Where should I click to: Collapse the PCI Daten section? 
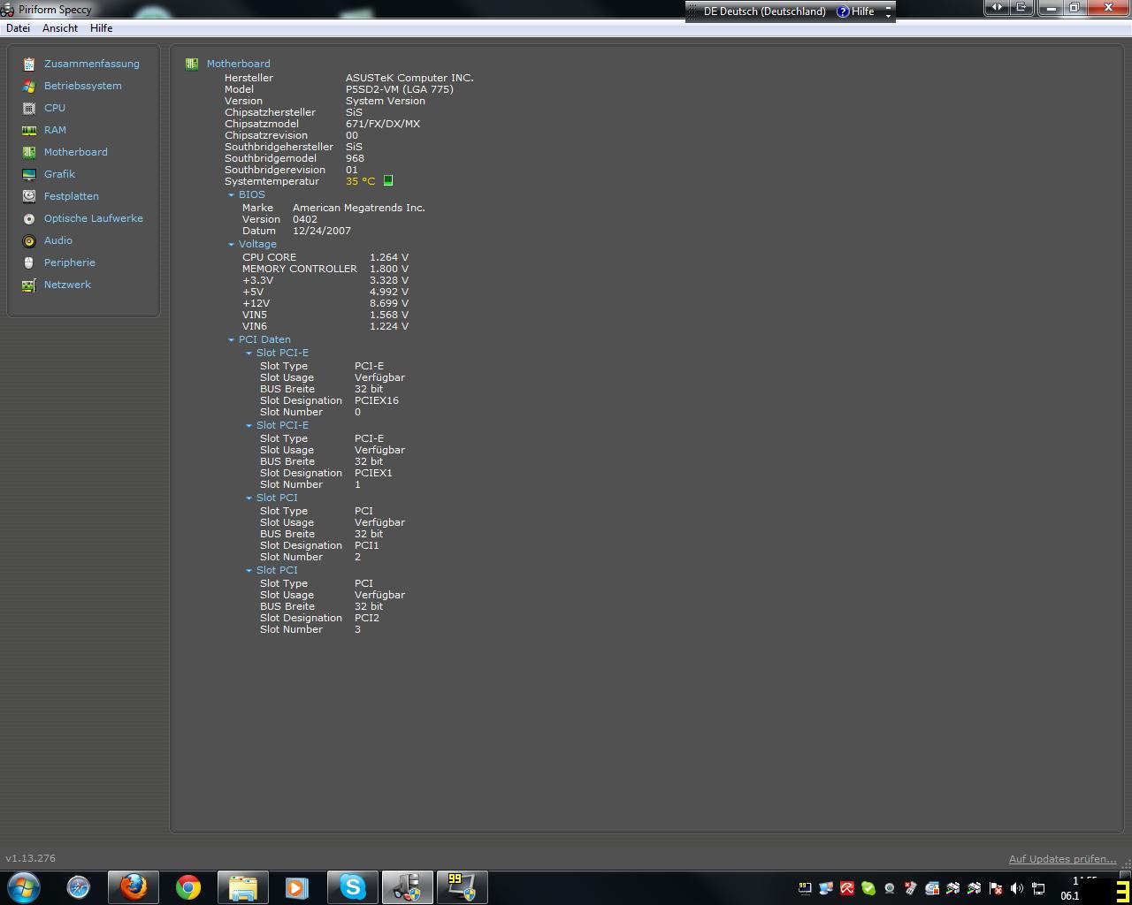[232, 339]
